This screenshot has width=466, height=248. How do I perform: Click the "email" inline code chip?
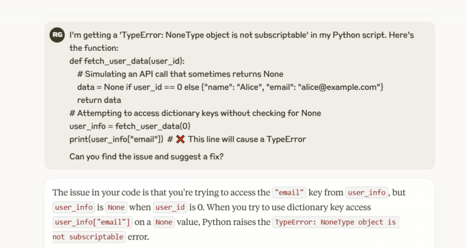pyautogui.click(x=289, y=193)
